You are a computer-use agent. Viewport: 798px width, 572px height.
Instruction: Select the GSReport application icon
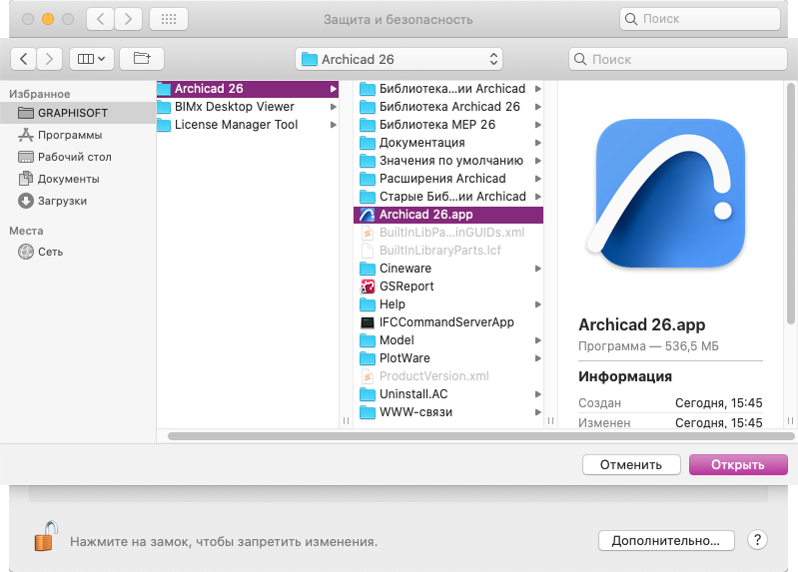(x=367, y=286)
